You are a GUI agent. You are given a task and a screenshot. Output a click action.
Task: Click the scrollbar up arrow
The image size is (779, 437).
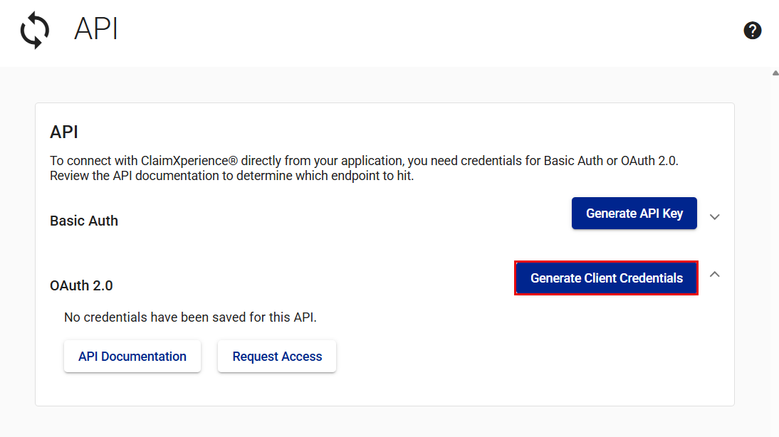775,73
